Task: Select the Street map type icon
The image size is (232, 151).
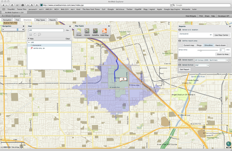Action: tap(79, 31)
